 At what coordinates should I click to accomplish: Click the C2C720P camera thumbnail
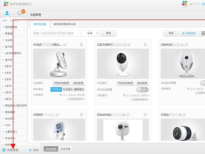click(123, 64)
